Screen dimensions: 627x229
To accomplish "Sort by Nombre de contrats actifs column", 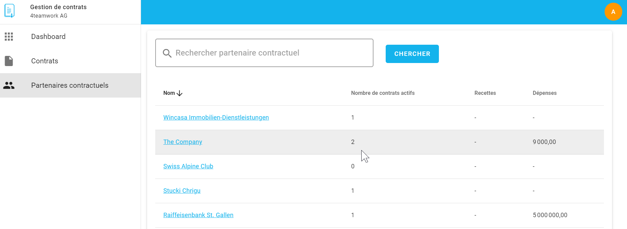I will point(383,93).
